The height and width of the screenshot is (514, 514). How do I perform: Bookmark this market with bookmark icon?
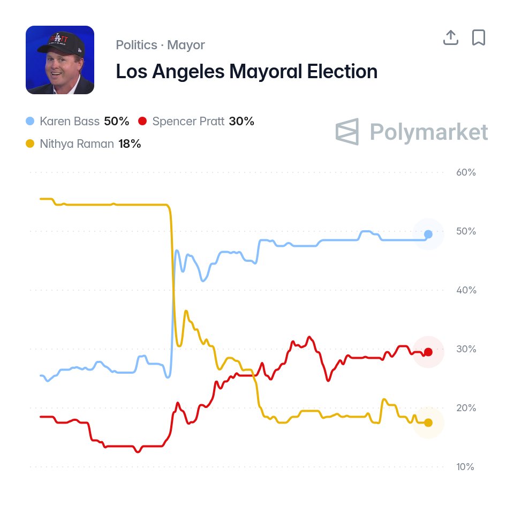[478, 37]
